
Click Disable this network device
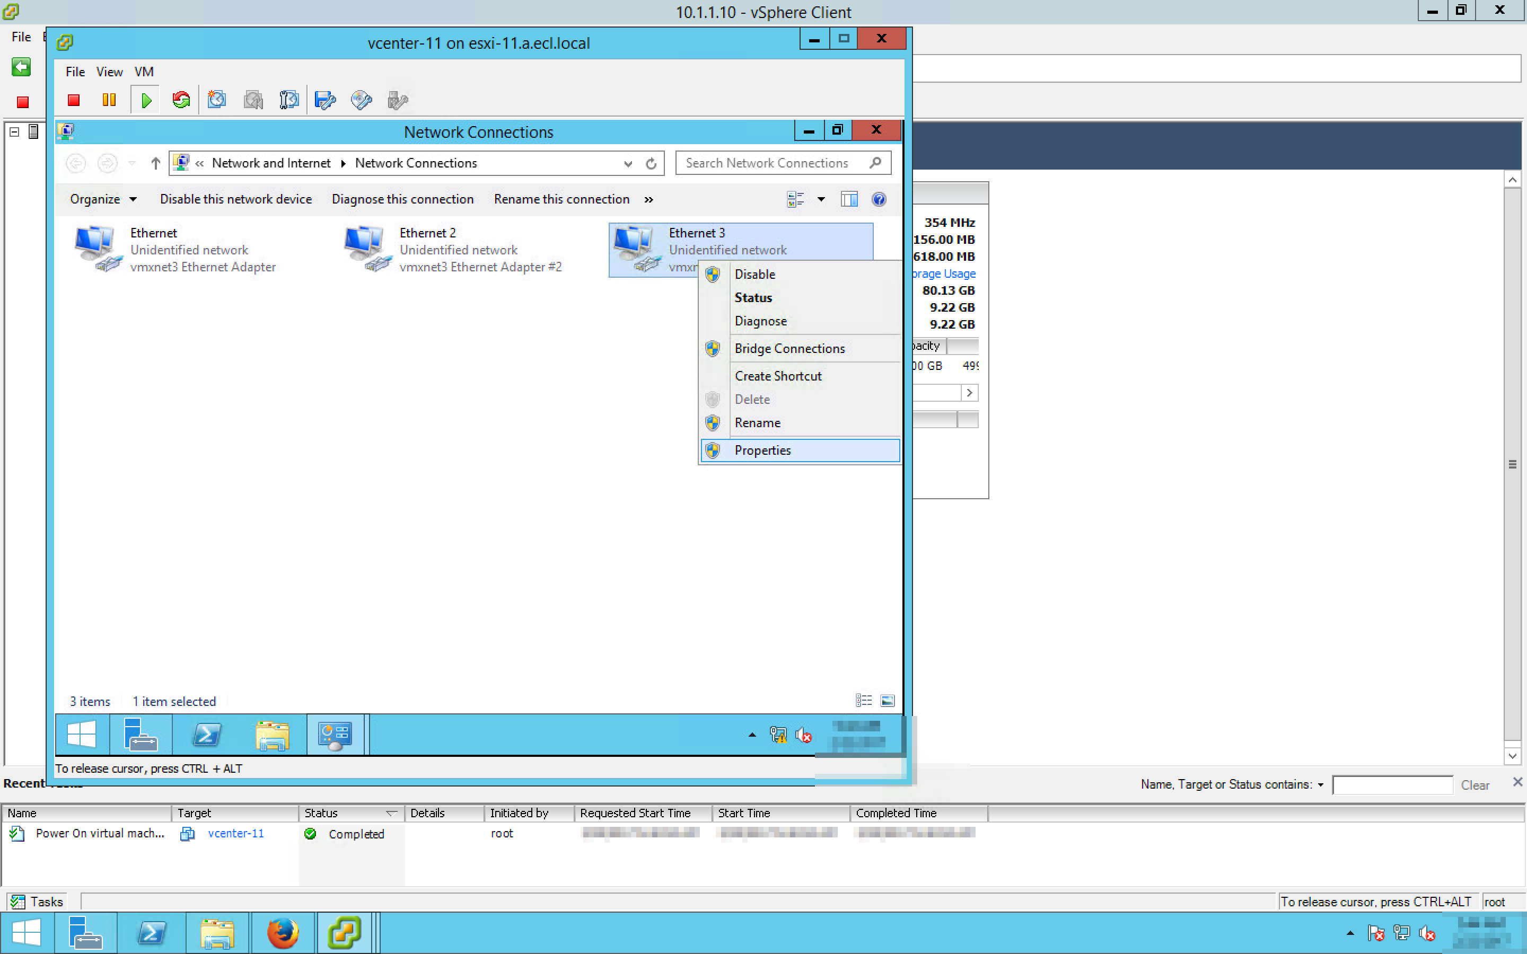pyautogui.click(x=235, y=199)
